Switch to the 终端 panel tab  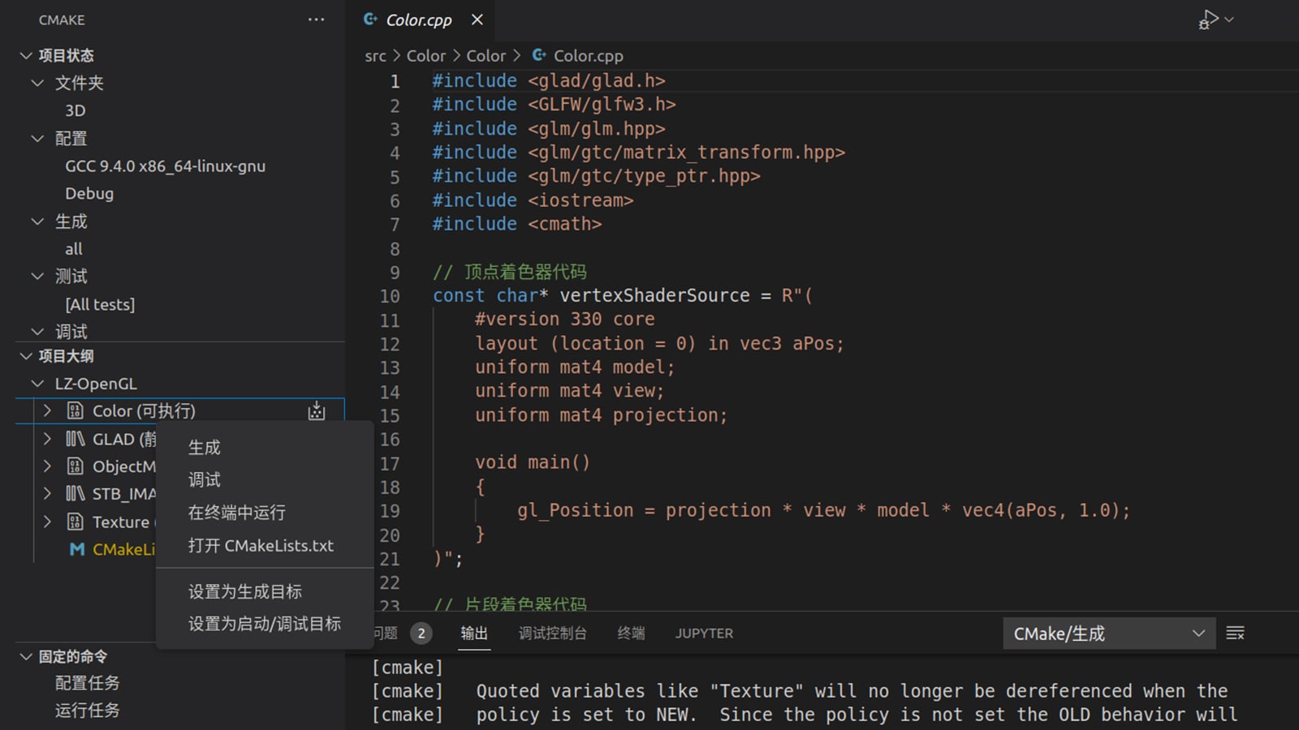(631, 633)
